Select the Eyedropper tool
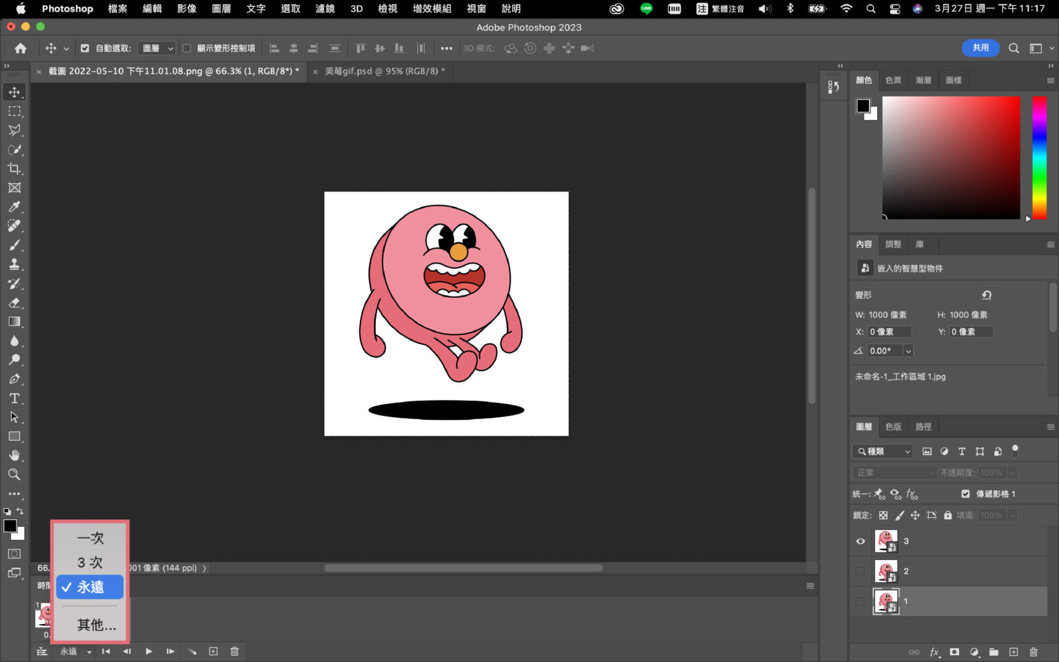Image resolution: width=1059 pixels, height=662 pixels. tap(14, 207)
